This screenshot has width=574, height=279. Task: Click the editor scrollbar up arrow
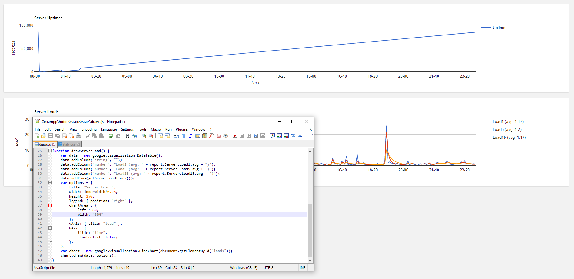310,151
